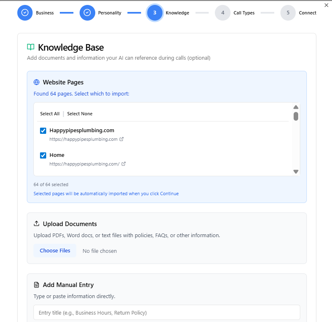Image resolution: width=332 pixels, height=322 pixels.
Task: Go to the Knowledge step circle
Action: 155,13
